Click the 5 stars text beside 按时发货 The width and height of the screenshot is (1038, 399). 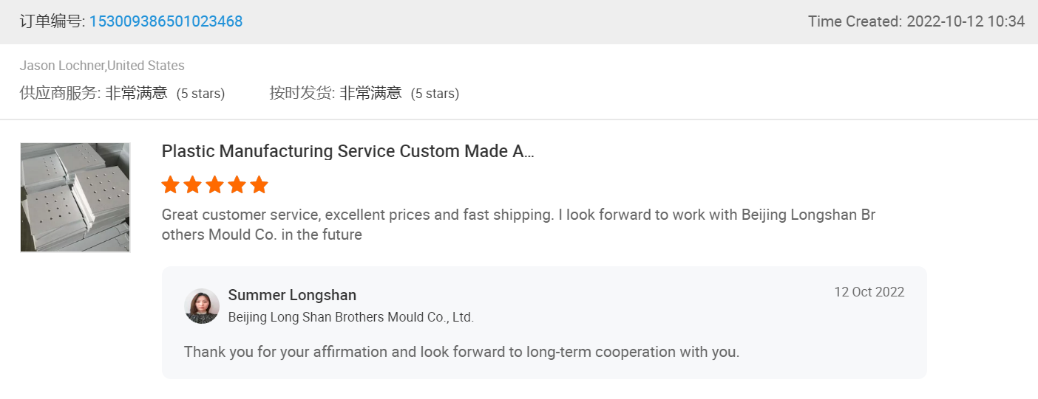click(x=435, y=94)
